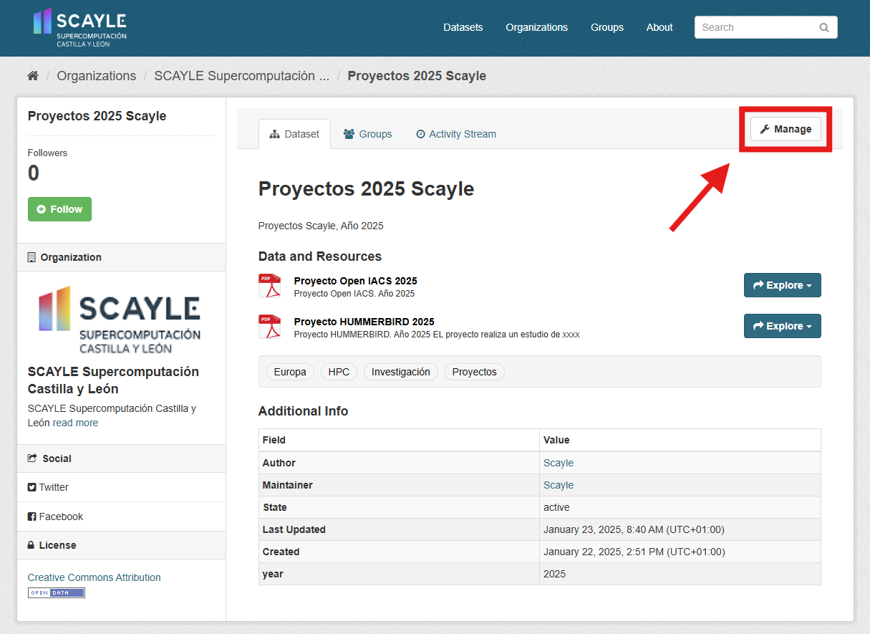Click the HPC tag

(x=339, y=372)
